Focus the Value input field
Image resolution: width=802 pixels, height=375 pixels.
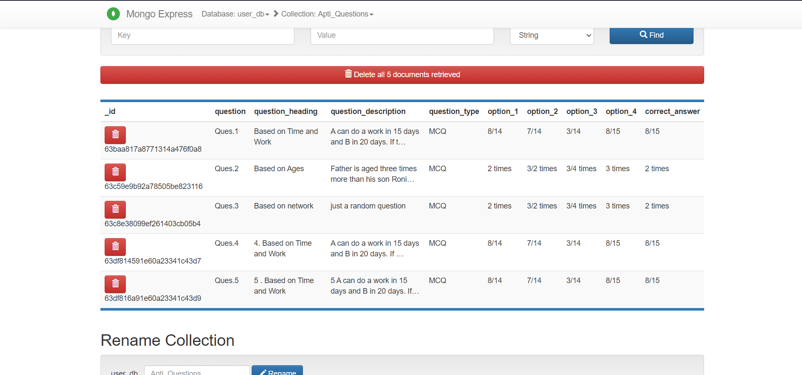[402, 35]
